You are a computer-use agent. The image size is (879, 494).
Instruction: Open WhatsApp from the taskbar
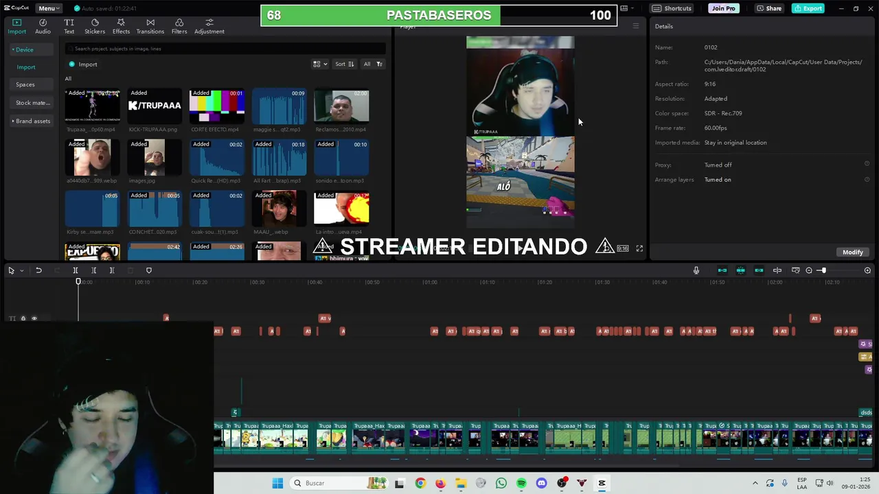point(501,483)
